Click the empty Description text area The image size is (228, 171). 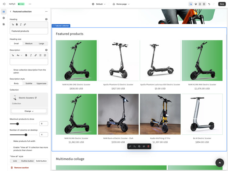pos(29,62)
